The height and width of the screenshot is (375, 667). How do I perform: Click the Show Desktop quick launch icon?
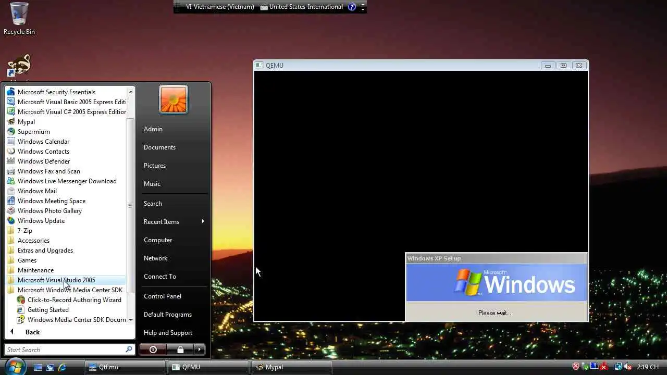(x=38, y=367)
